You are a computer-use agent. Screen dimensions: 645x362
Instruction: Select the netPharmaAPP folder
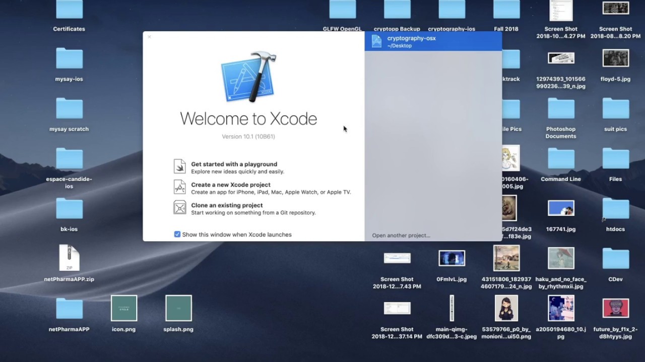tap(69, 308)
